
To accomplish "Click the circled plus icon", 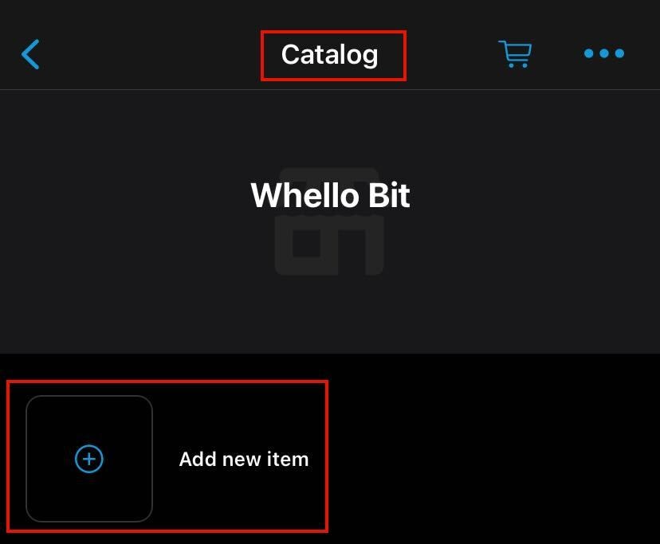I will 89,459.
